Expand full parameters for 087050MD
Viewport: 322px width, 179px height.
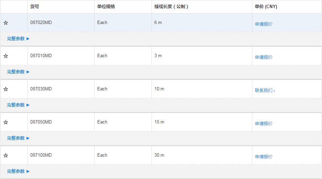(18, 138)
